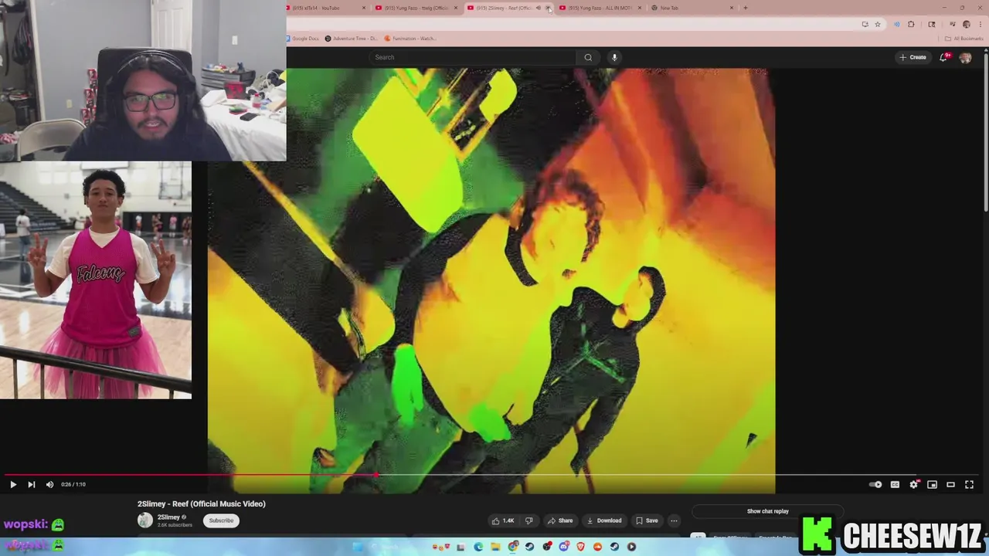Open the Funimation bookmark
Screen dimensions: 989x556
click(x=410, y=38)
